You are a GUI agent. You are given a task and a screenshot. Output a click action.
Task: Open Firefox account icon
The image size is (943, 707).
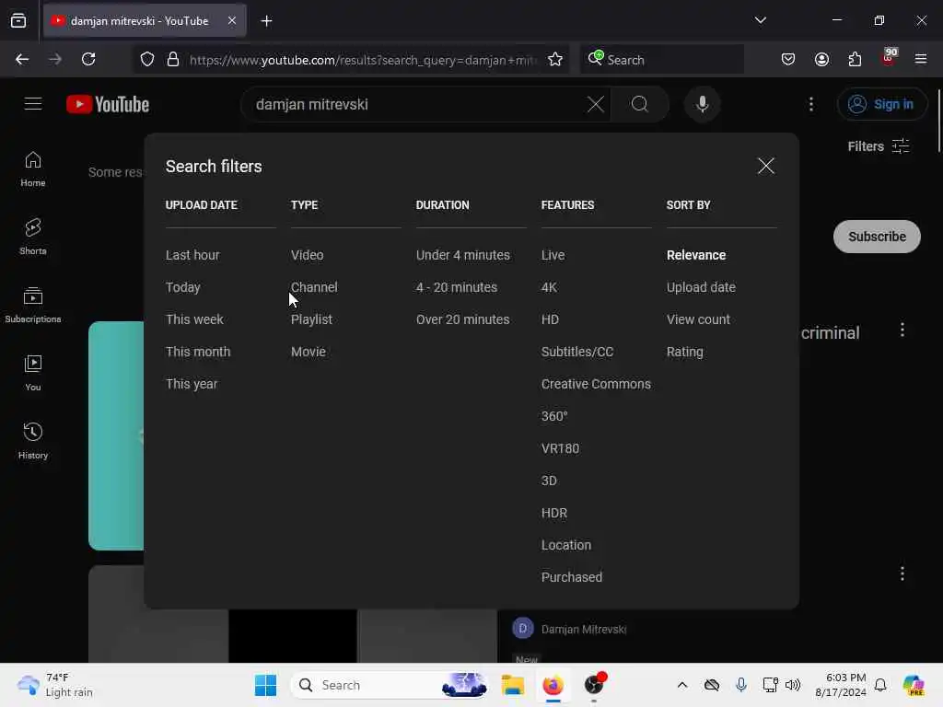point(821,60)
